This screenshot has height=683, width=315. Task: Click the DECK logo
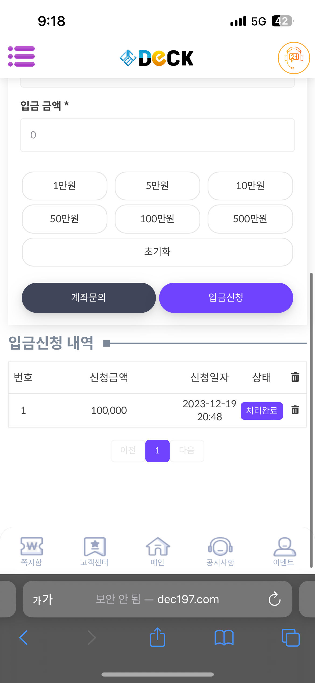(x=157, y=58)
